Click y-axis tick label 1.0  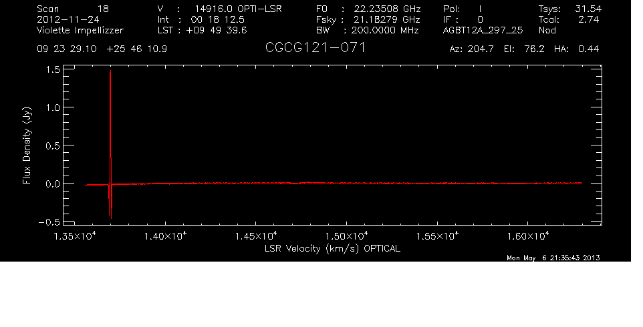(53, 107)
